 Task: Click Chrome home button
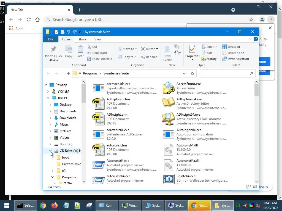point(37,20)
